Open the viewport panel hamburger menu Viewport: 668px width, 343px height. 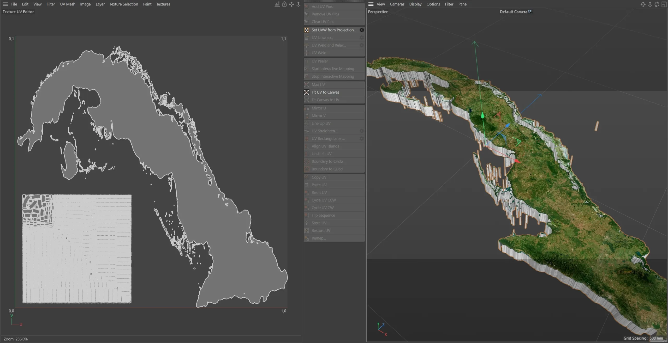[x=371, y=4]
